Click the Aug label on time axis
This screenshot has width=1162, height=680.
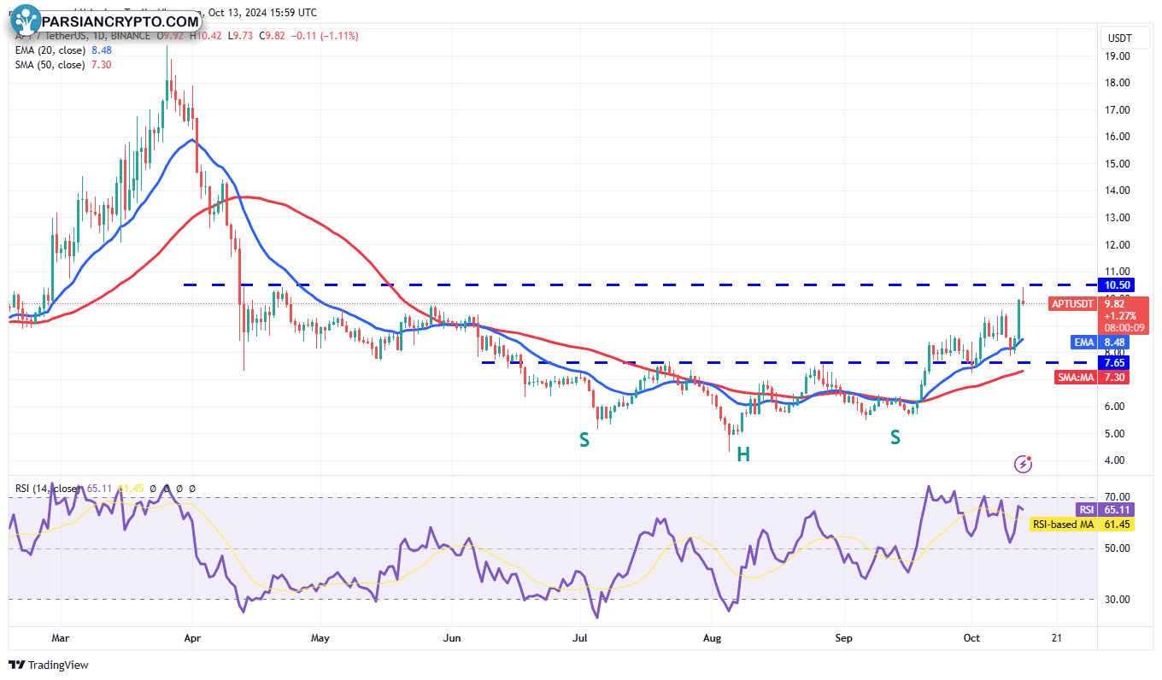(x=712, y=637)
